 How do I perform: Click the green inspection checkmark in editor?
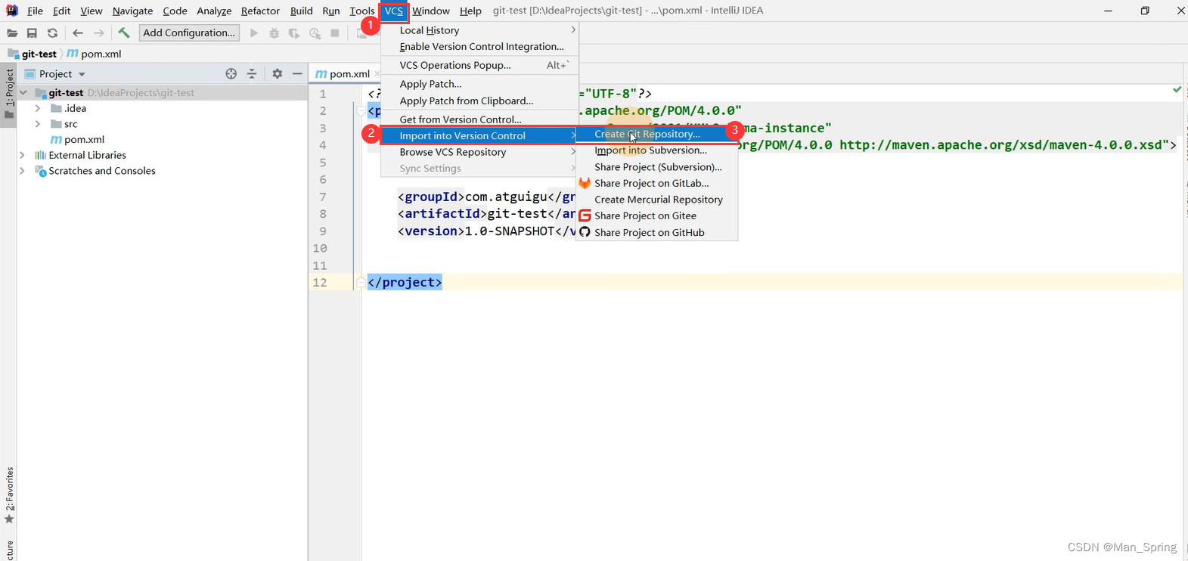1177,89
